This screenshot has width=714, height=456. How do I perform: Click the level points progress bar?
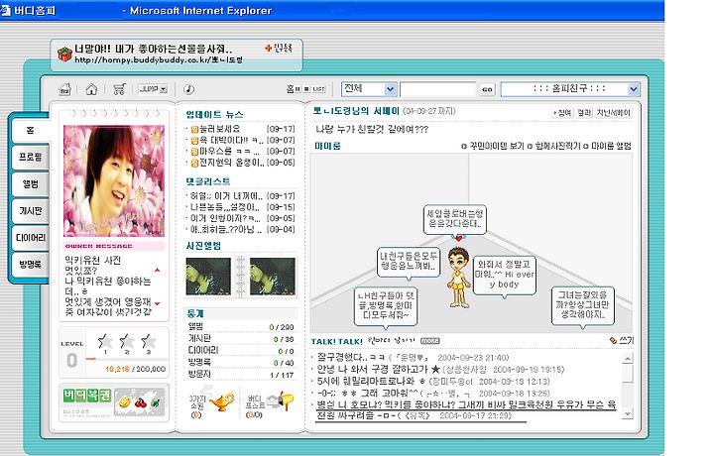(125, 359)
